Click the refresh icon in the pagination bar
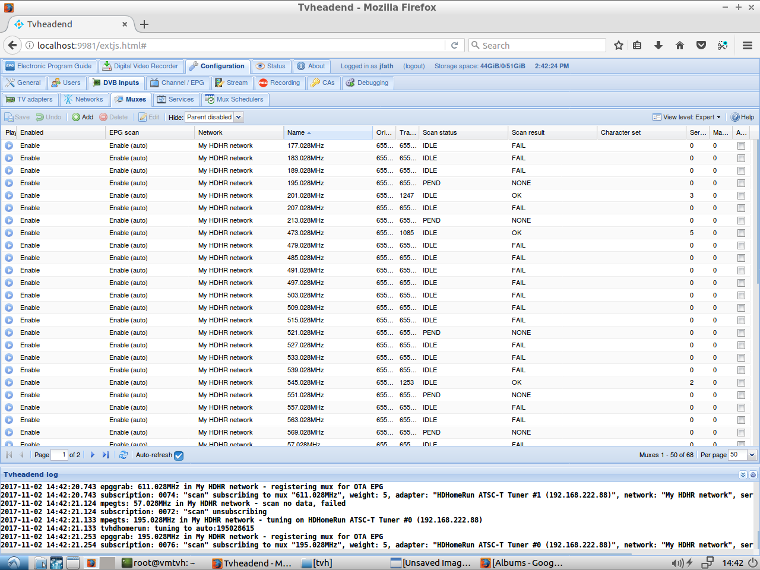This screenshot has width=760, height=570. pos(123,454)
